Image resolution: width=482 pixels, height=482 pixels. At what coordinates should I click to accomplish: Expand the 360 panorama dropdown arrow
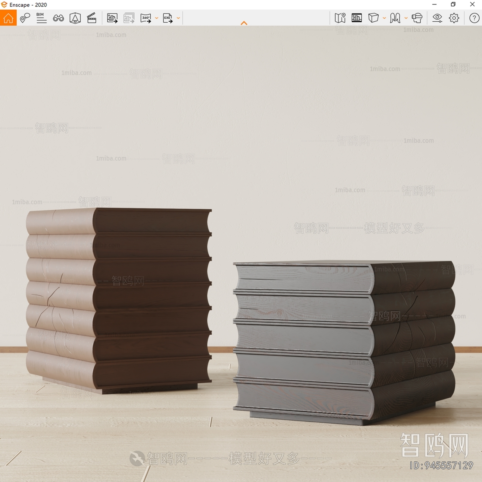(x=157, y=18)
